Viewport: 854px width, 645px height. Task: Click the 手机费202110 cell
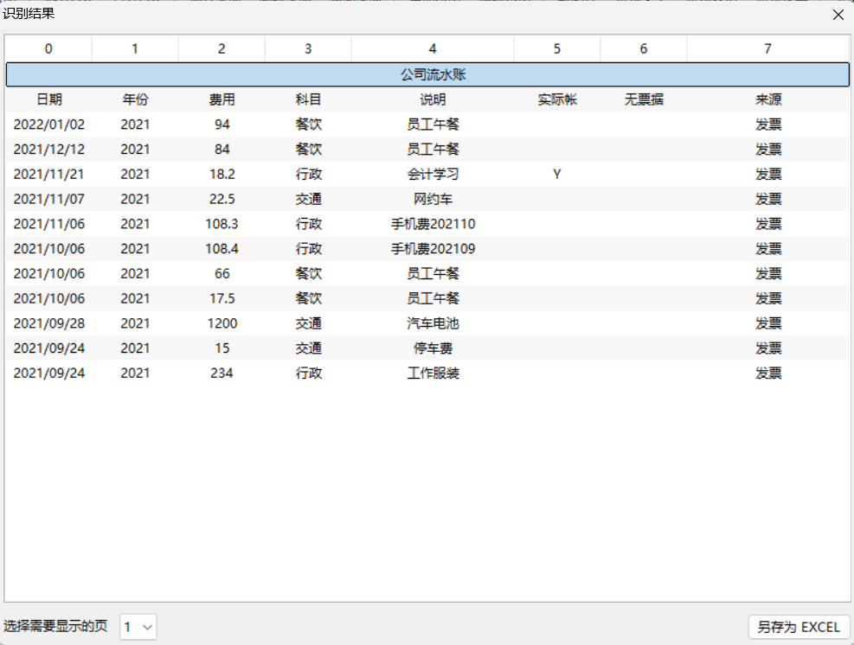pos(433,224)
